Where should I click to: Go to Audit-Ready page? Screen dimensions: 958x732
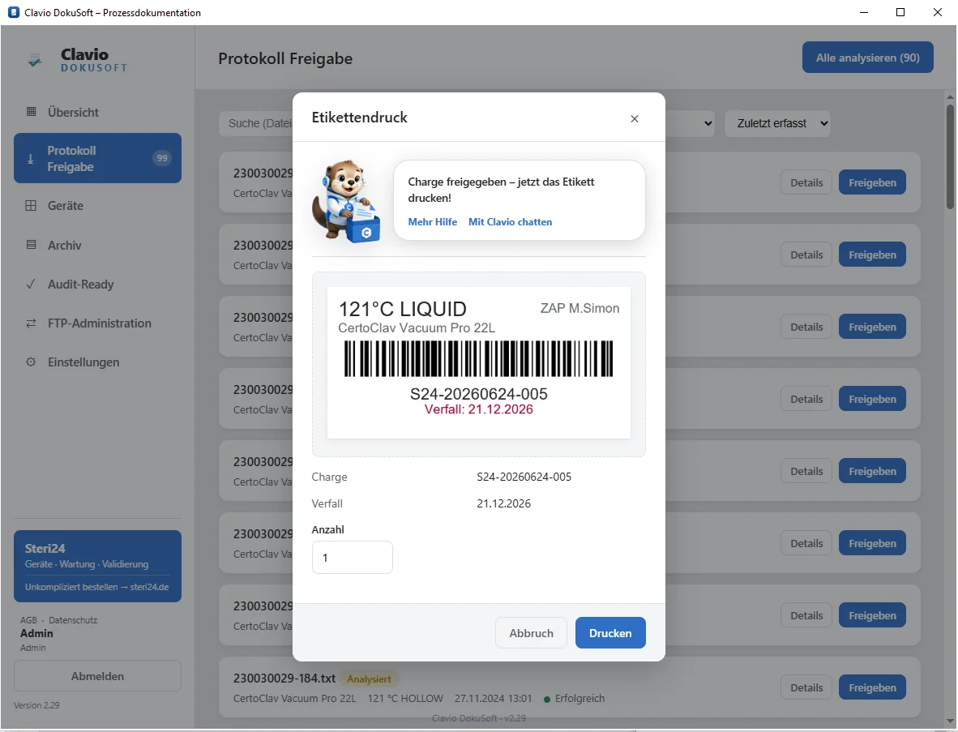[x=97, y=284]
